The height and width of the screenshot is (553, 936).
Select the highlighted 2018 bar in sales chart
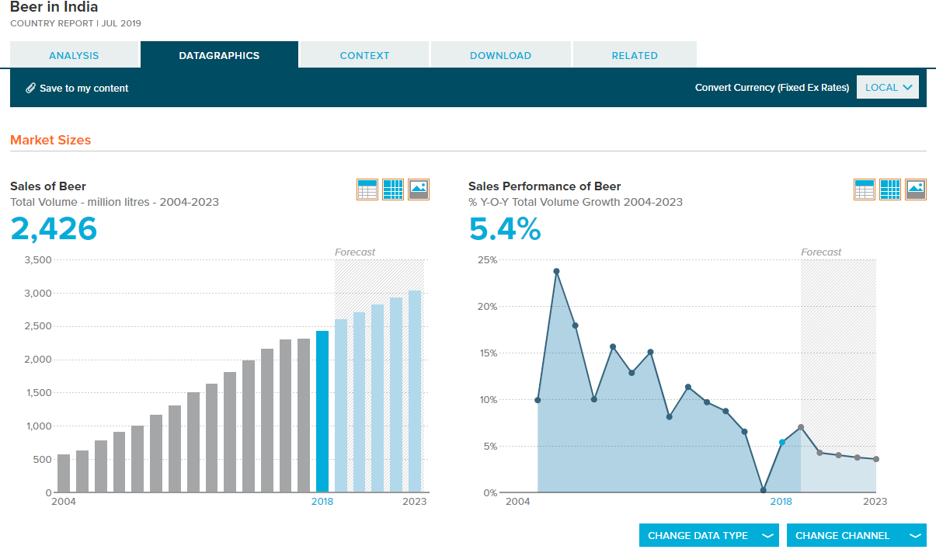pyautogui.click(x=322, y=412)
